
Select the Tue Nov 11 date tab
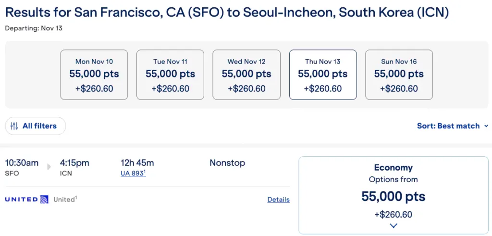click(171, 75)
